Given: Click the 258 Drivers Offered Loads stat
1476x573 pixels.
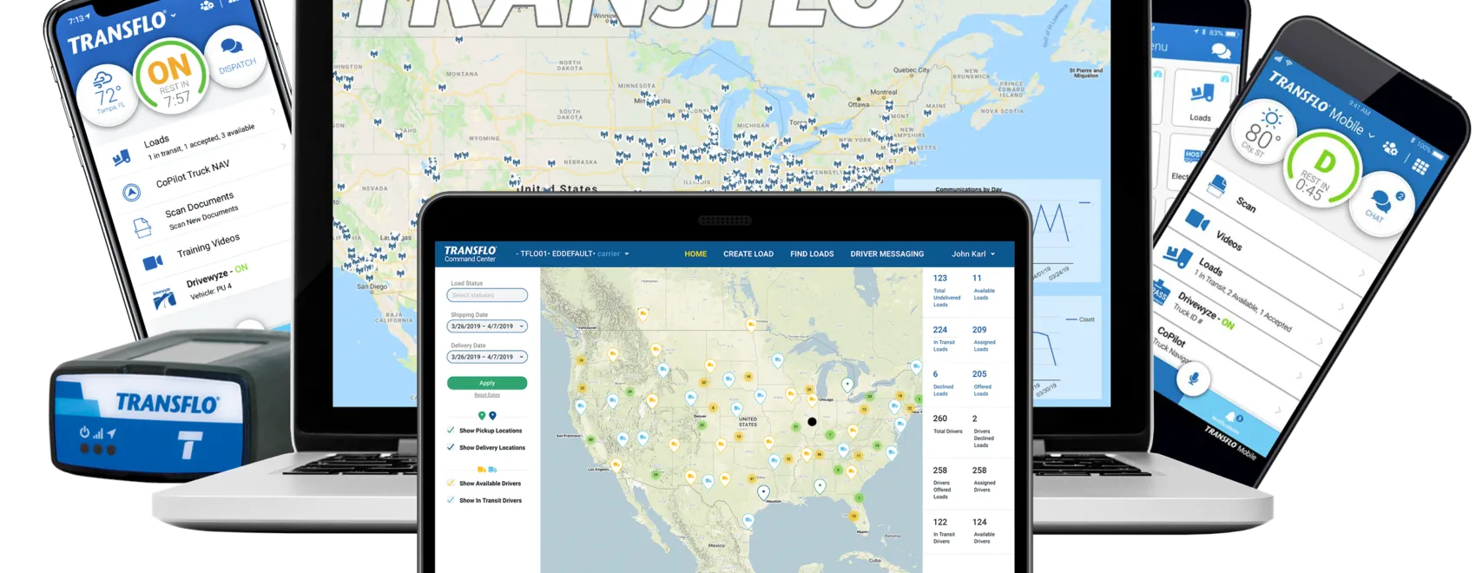Looking at the screenshot, I should point(942,483).
